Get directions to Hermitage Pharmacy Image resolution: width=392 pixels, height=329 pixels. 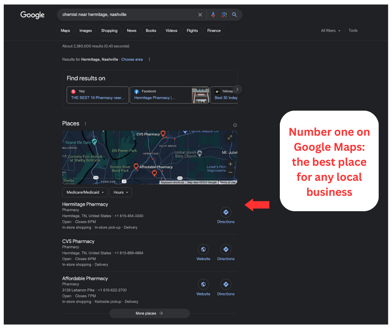[x=226, y=215]
